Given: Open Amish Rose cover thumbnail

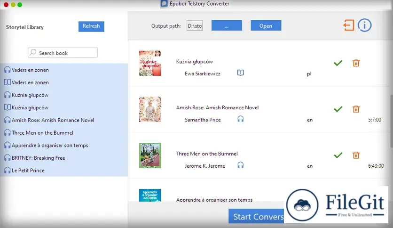Looking at the screenshot, I should [150, 109].
